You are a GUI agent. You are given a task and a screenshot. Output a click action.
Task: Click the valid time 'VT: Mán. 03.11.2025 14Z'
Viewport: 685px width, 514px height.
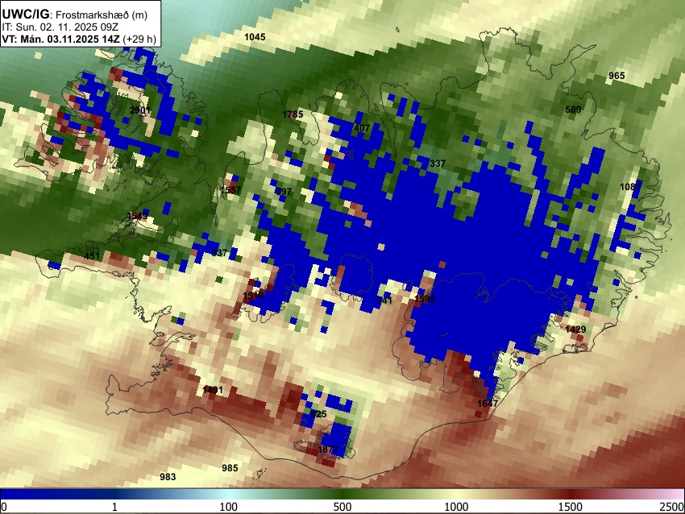click(x=60, y=39)
